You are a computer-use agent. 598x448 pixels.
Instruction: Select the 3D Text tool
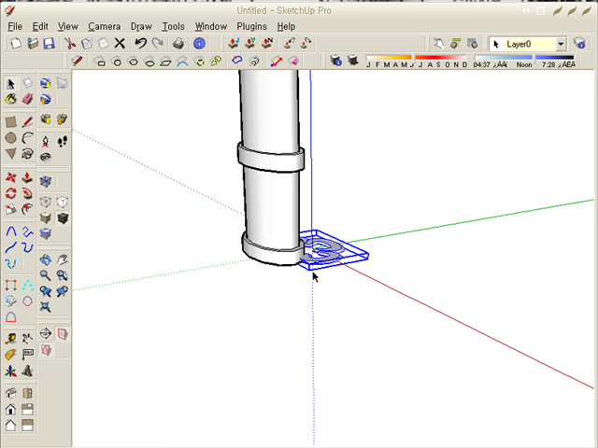pos(27,371)
